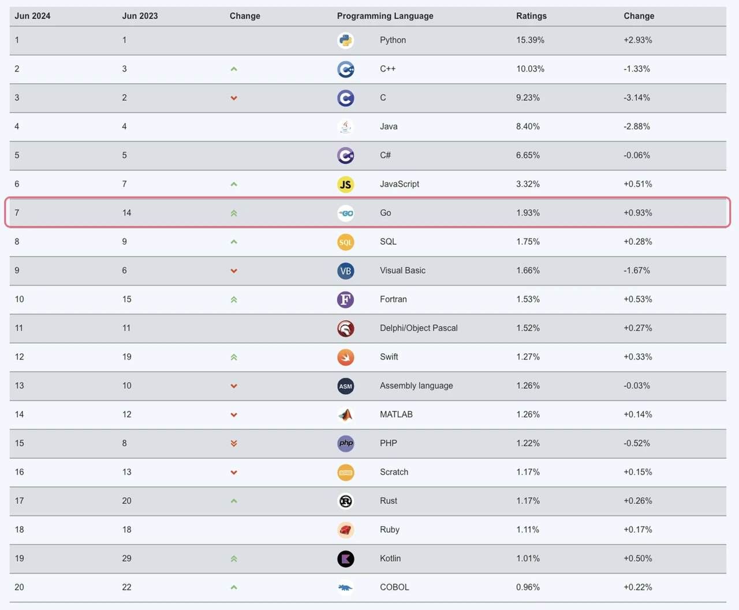Click the Go gopher logo icon
The height and width of the screenshot is (610, 739).
click(345, 214)
